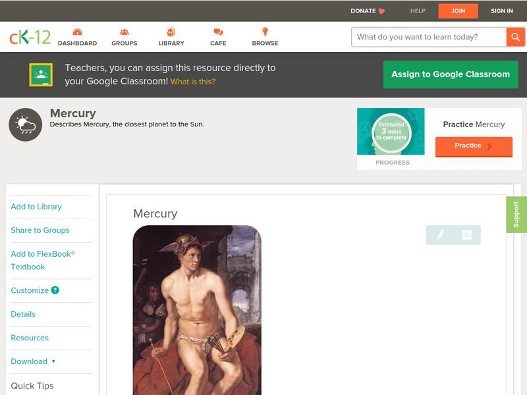Open the Support side tab
The width and height of the screenshot is (527, 395).
coord(516,215)
